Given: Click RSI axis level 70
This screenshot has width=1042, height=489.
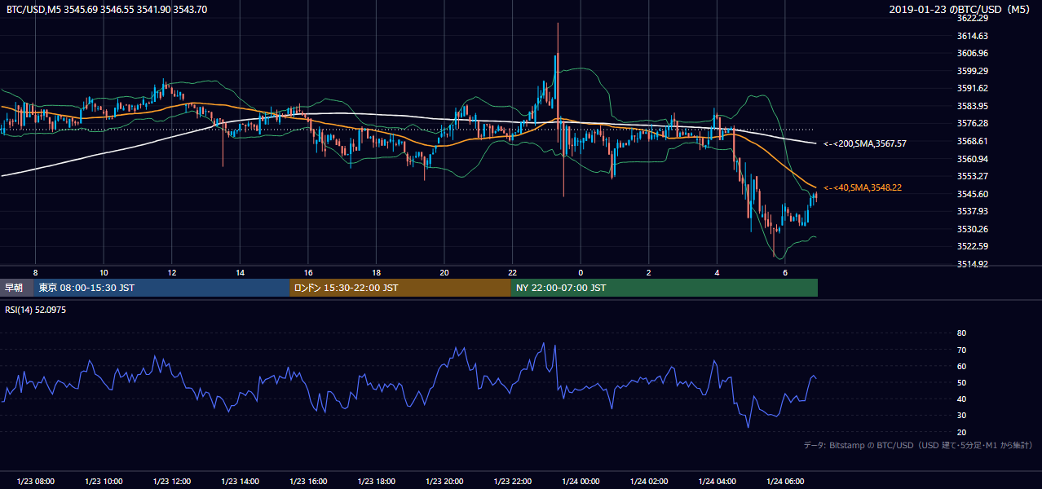Looking at the screenshot, I should pos(961,350).
